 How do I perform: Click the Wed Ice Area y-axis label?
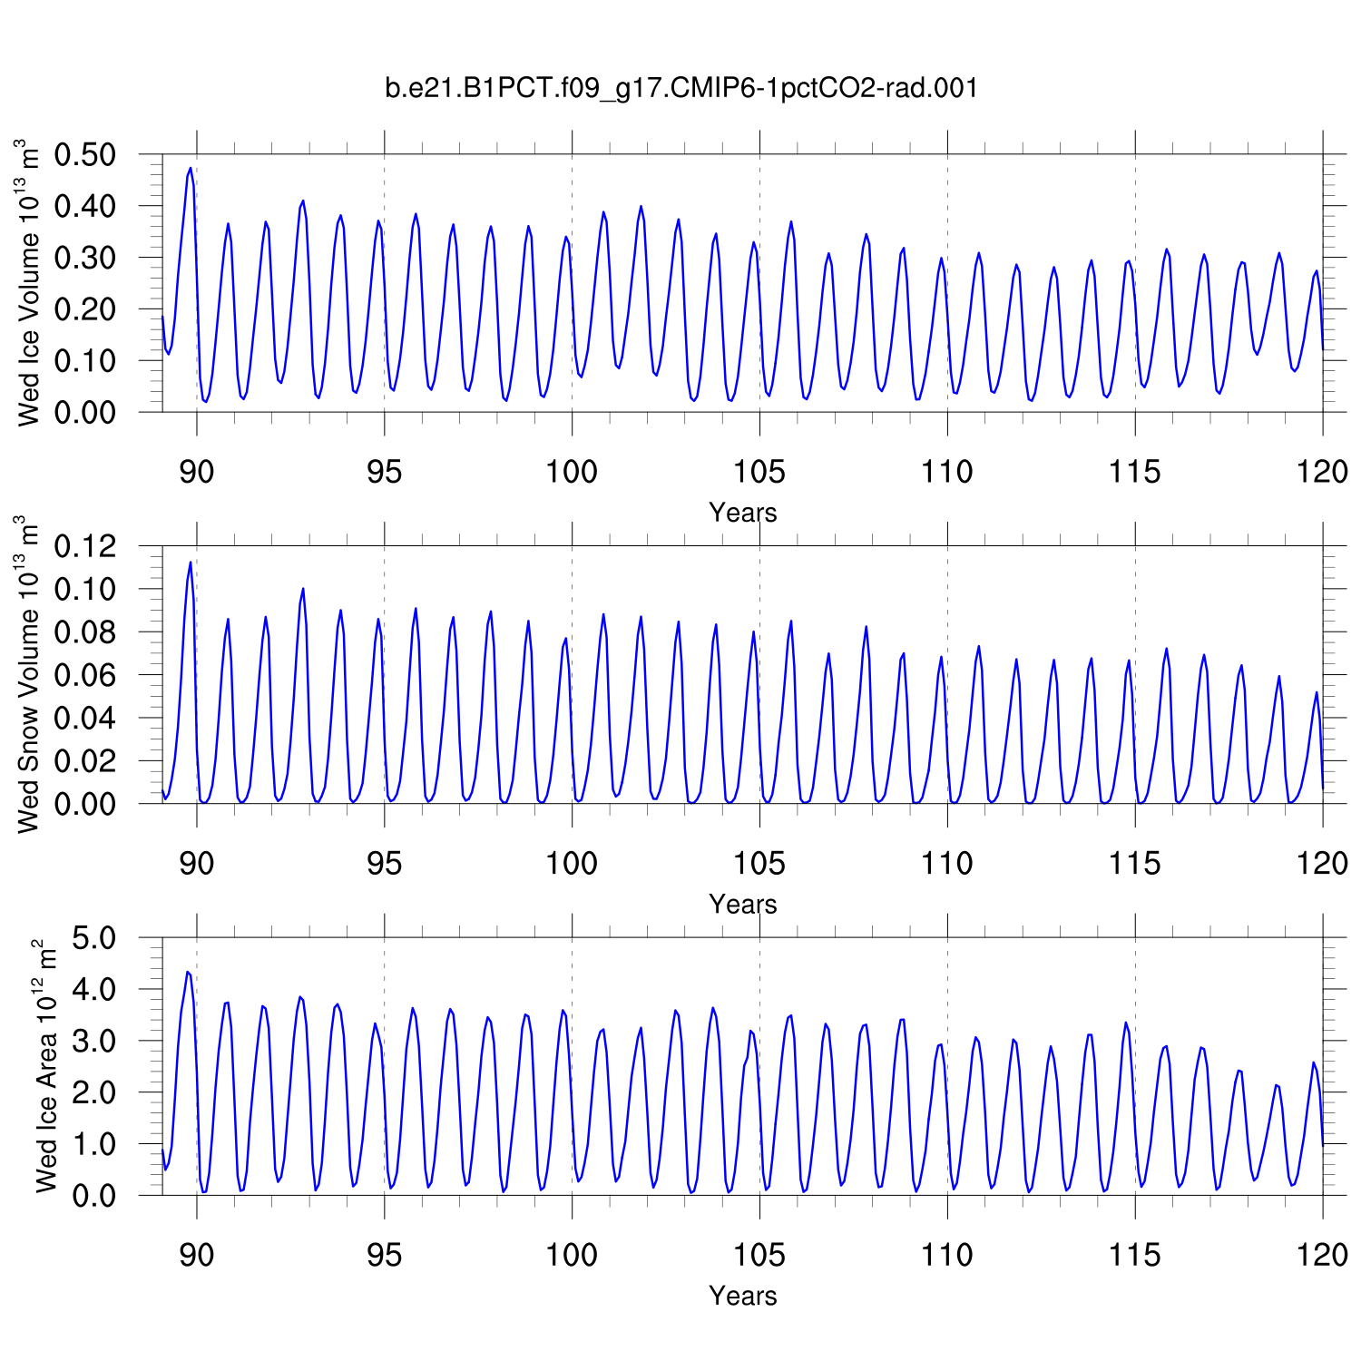coord(45,1067)
